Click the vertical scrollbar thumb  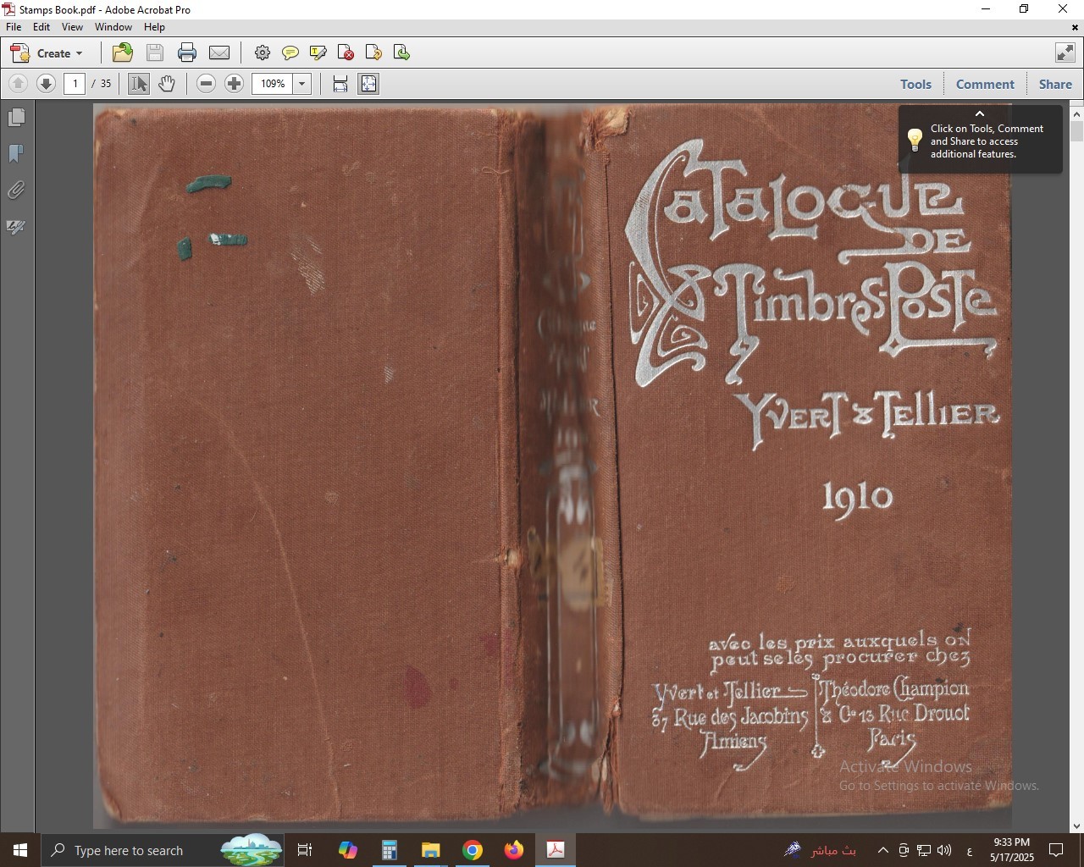pos(1077,131)
